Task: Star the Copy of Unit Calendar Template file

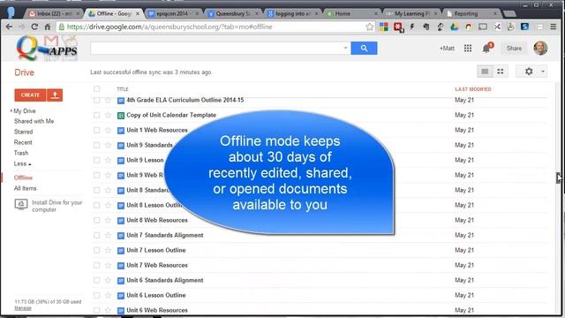Action: [x=108, y=115]
